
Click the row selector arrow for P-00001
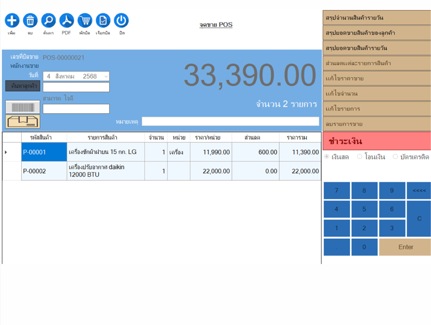click(x=6, y=152)
